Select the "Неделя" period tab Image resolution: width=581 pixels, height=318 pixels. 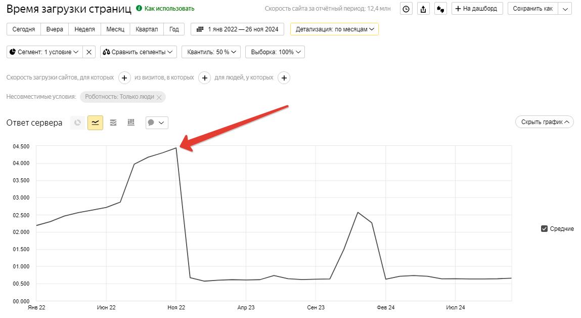point(84,29)
